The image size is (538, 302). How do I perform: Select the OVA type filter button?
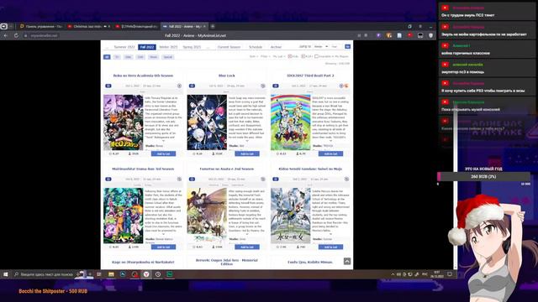[x=140, y=57]
